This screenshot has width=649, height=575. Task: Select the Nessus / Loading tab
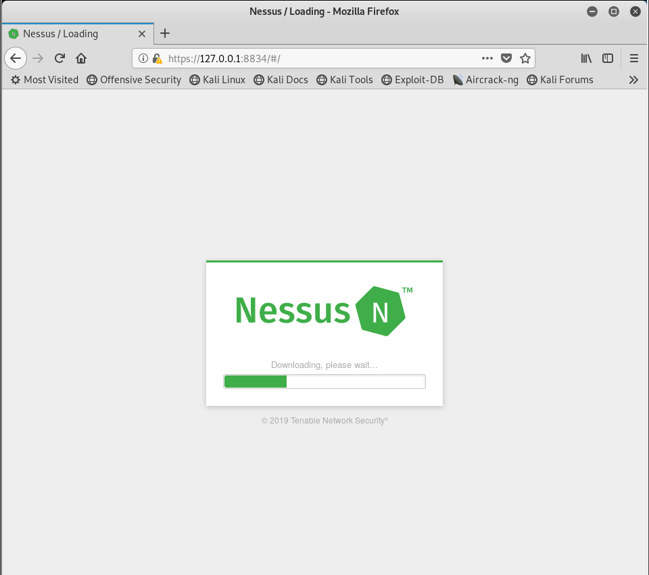point(78,34)
